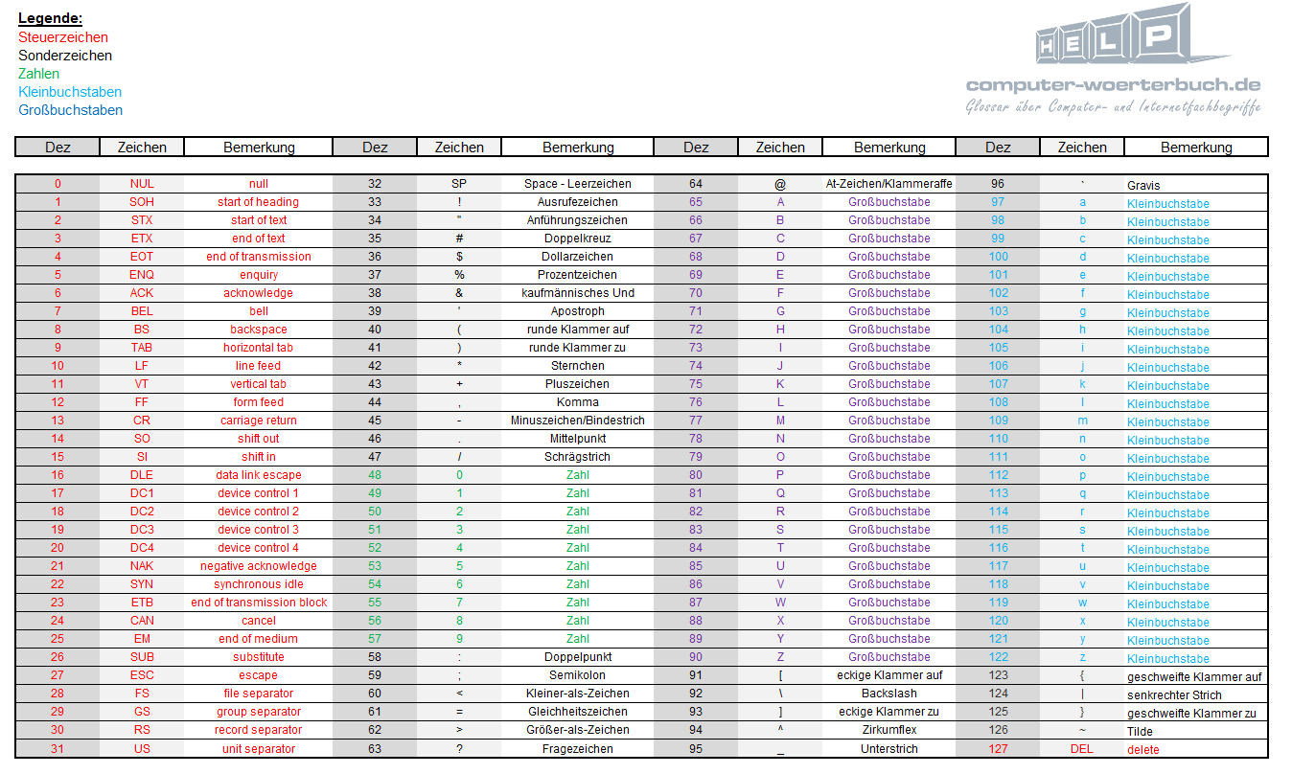
Task: Select the red 'Steuerzeichen' legend entry
Action: pyautogui.click(x=63, y=37)
